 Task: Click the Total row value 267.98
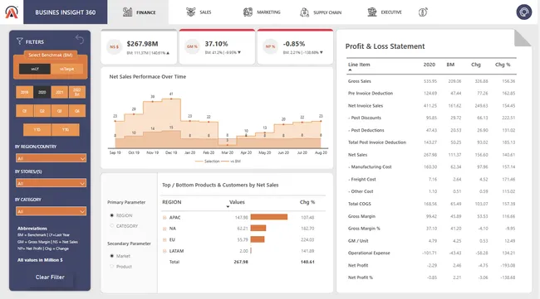point(241,262)
